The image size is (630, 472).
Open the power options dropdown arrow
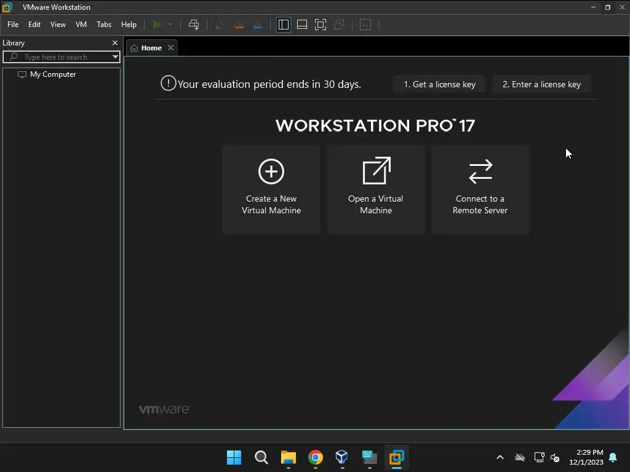(x=170, y=25)
